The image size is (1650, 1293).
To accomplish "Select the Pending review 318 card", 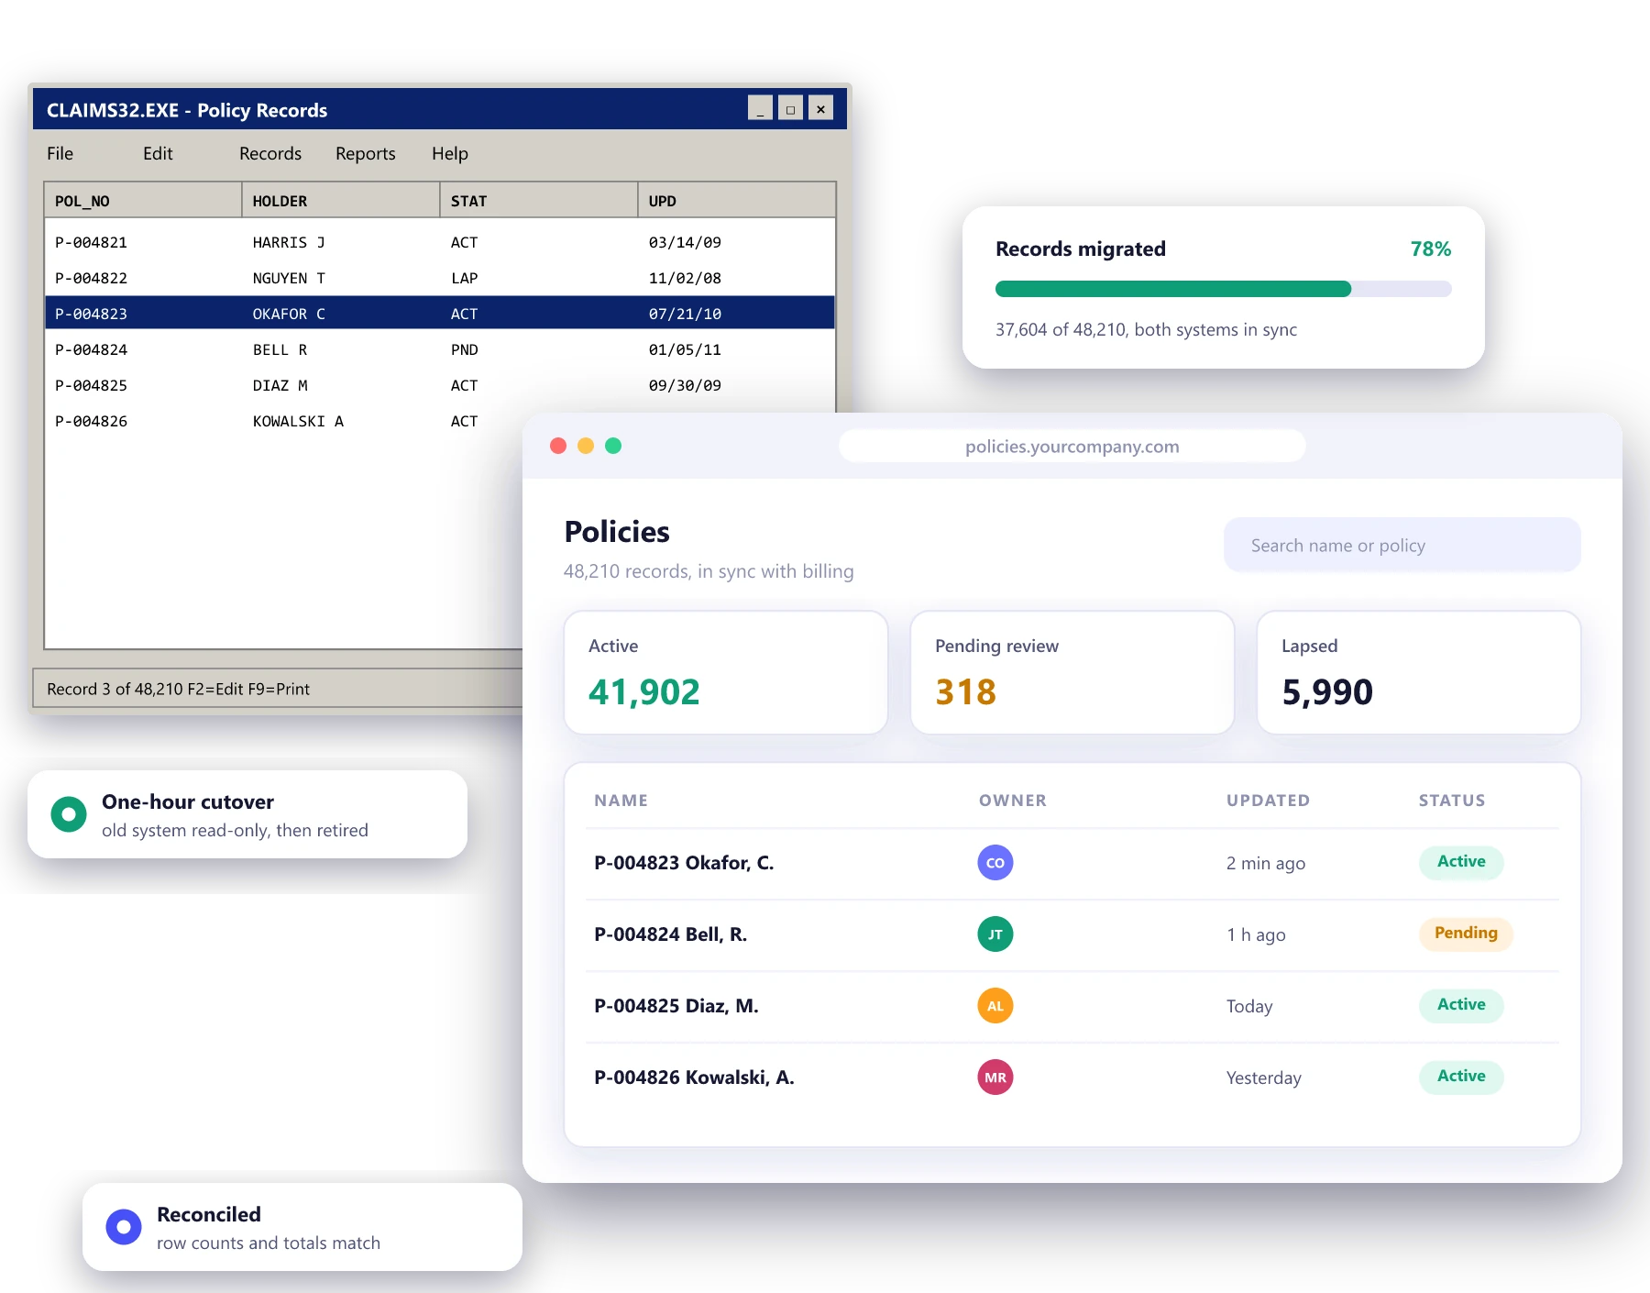I will (1072, 672).
